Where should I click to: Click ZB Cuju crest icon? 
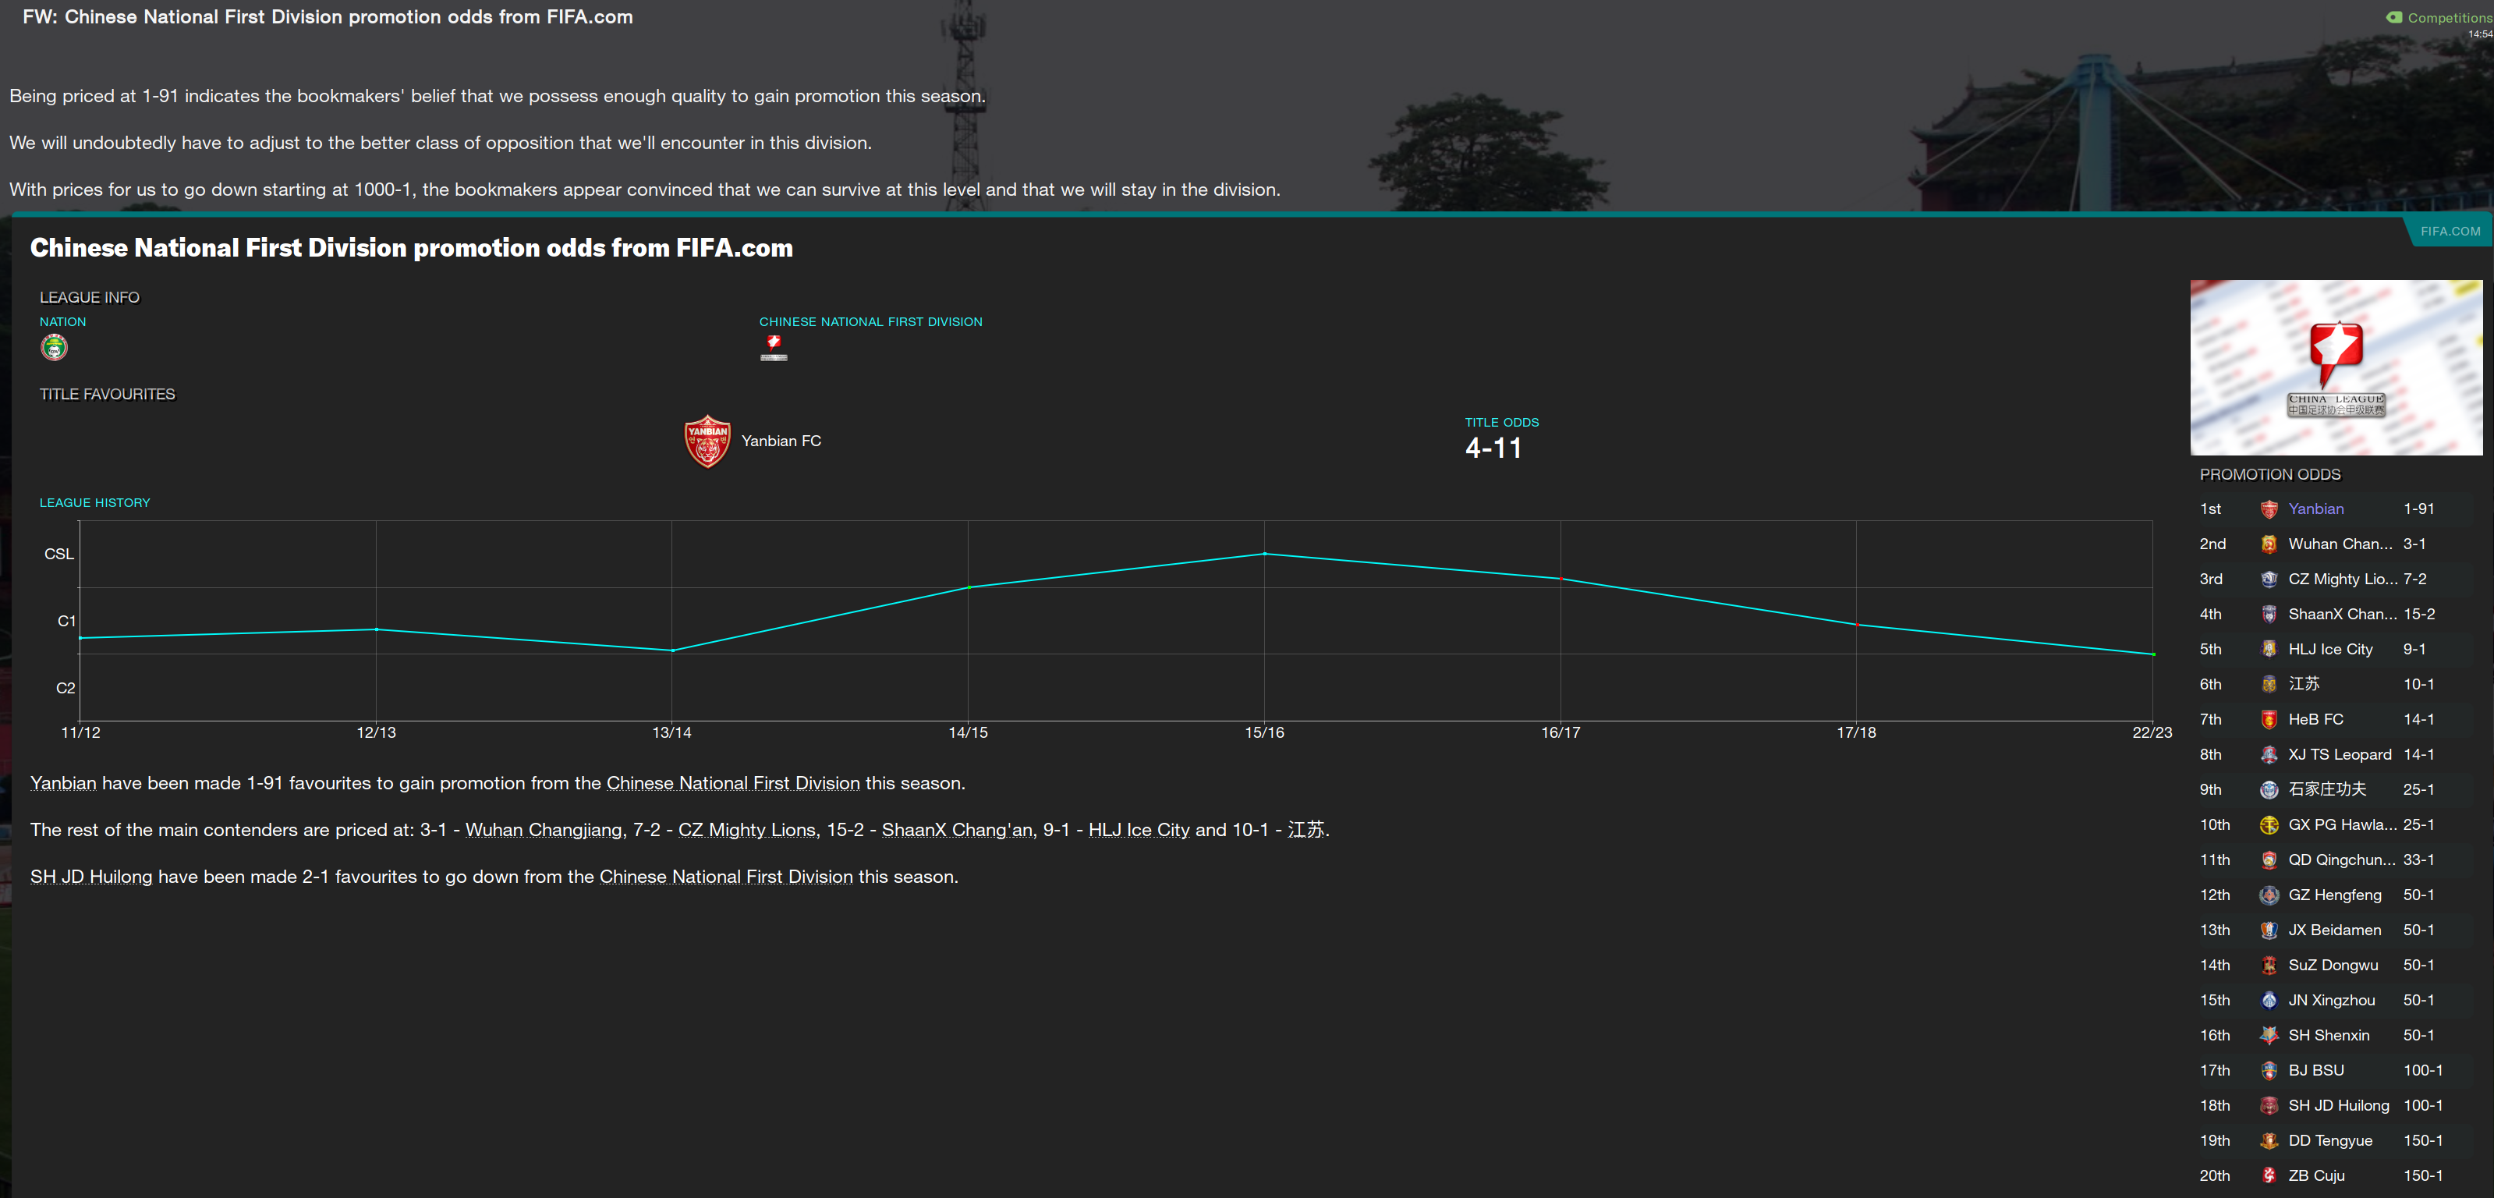pos(2269,1175)
